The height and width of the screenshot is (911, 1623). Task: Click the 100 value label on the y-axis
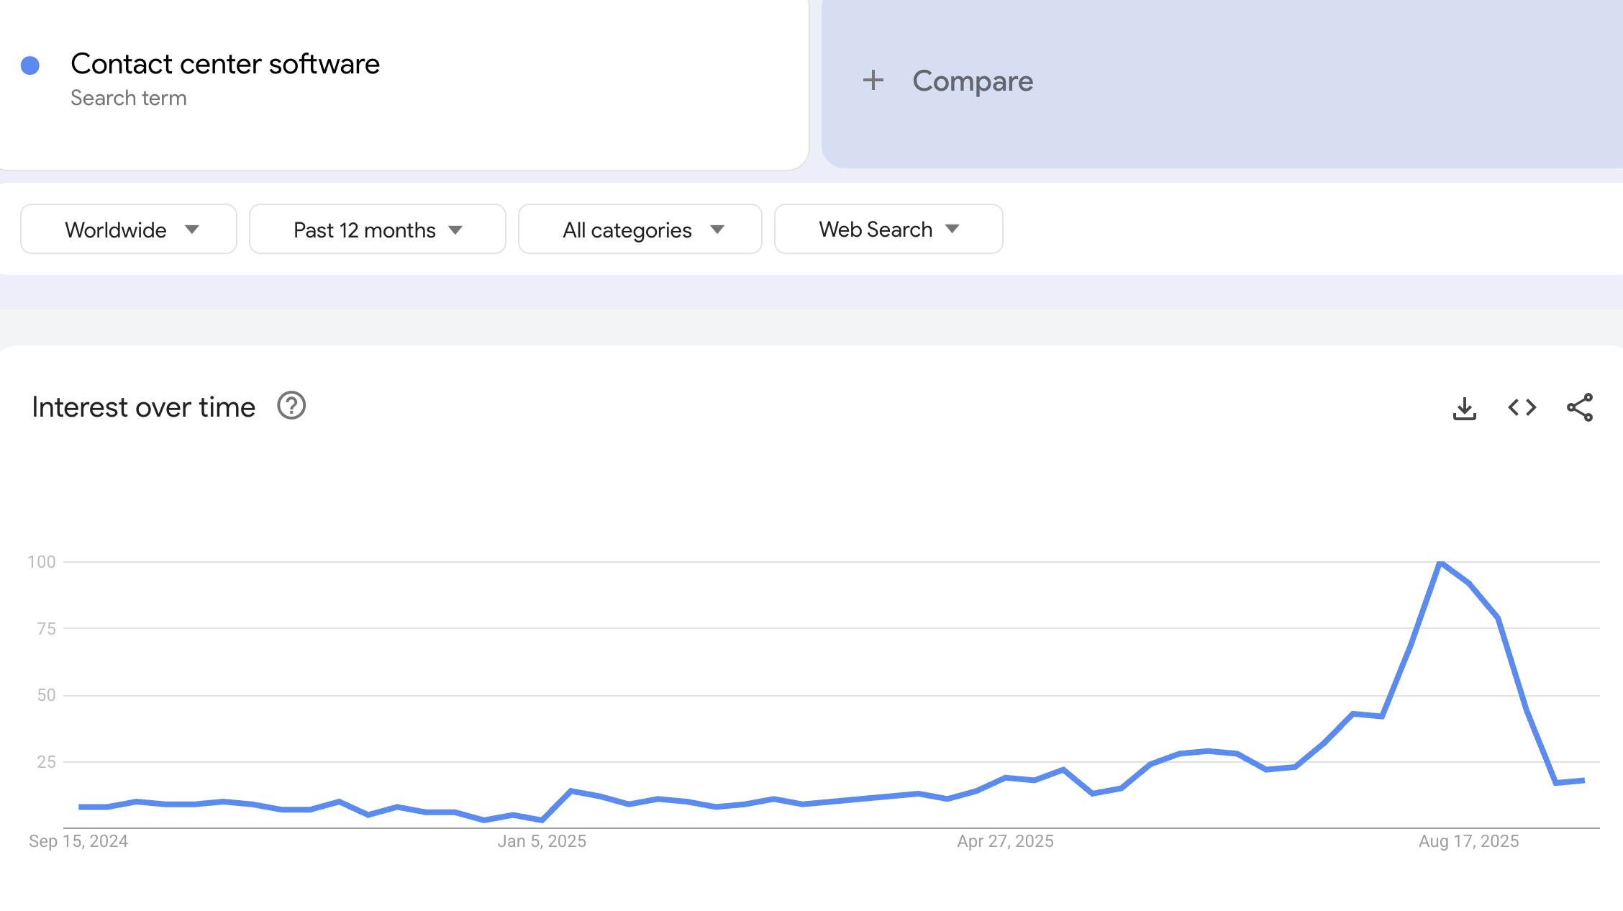click(x=43, y=563)
